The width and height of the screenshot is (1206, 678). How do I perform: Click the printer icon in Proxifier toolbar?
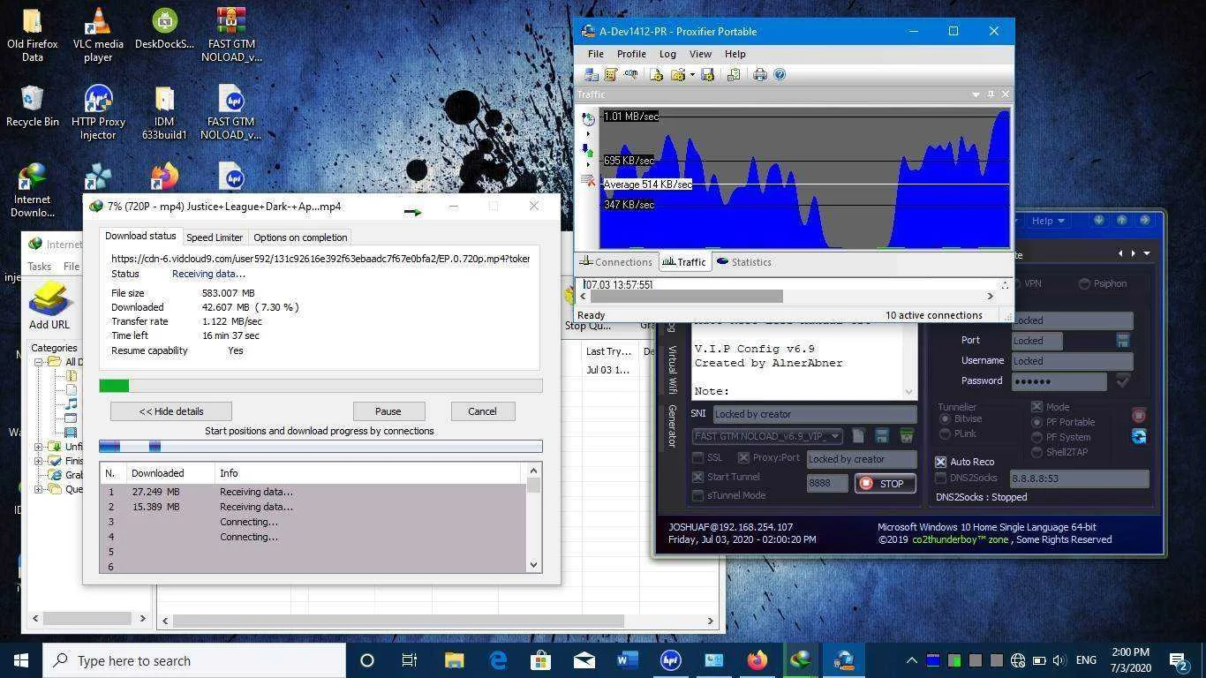click(x=760, y=75)
